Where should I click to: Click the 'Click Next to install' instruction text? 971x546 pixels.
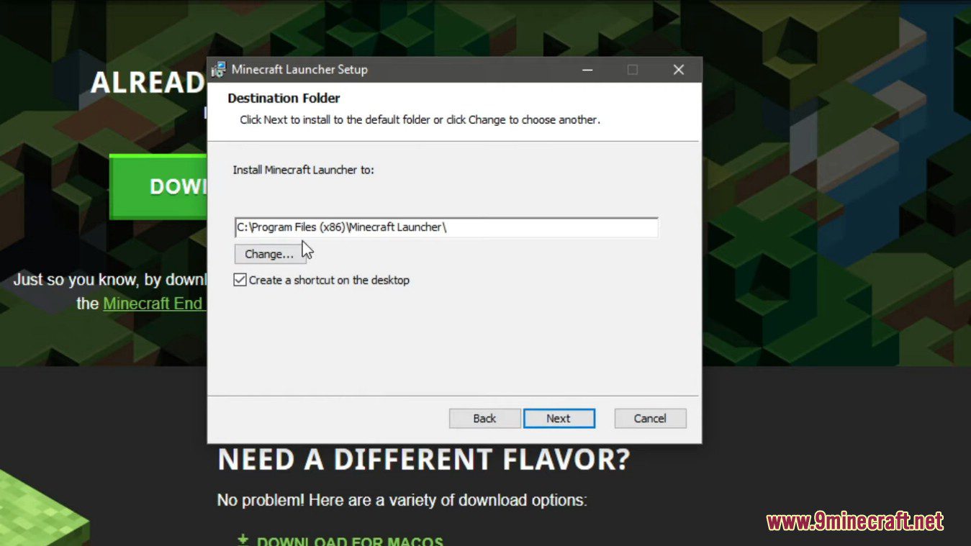[420, 120]
